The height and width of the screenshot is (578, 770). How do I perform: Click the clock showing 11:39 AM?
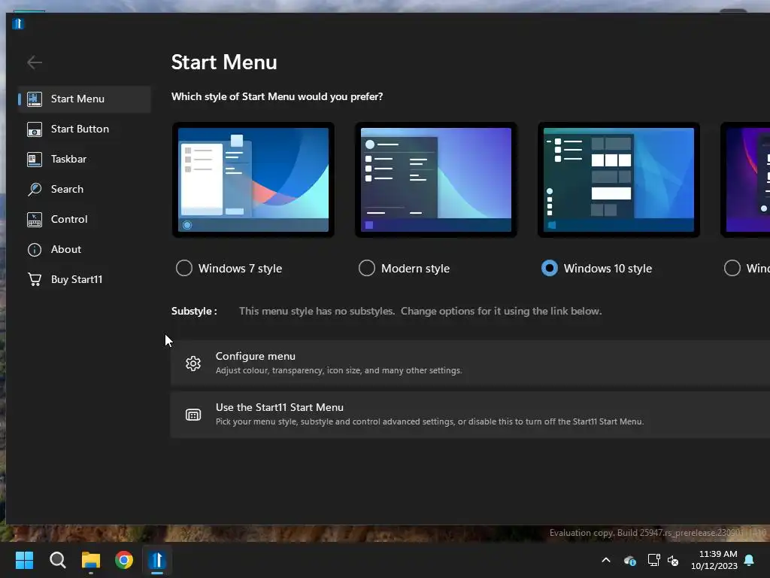[x=718, y=554]
